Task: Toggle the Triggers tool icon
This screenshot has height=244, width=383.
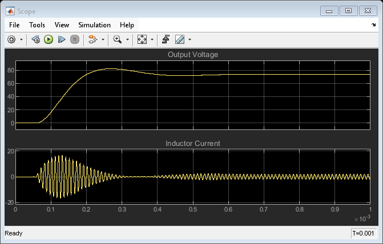Action: point(166,39)
